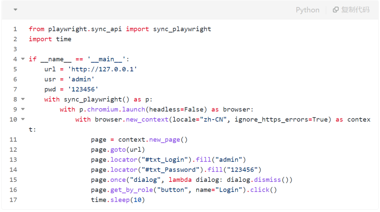
Task: Click line number 17
Action: point(13,200)
